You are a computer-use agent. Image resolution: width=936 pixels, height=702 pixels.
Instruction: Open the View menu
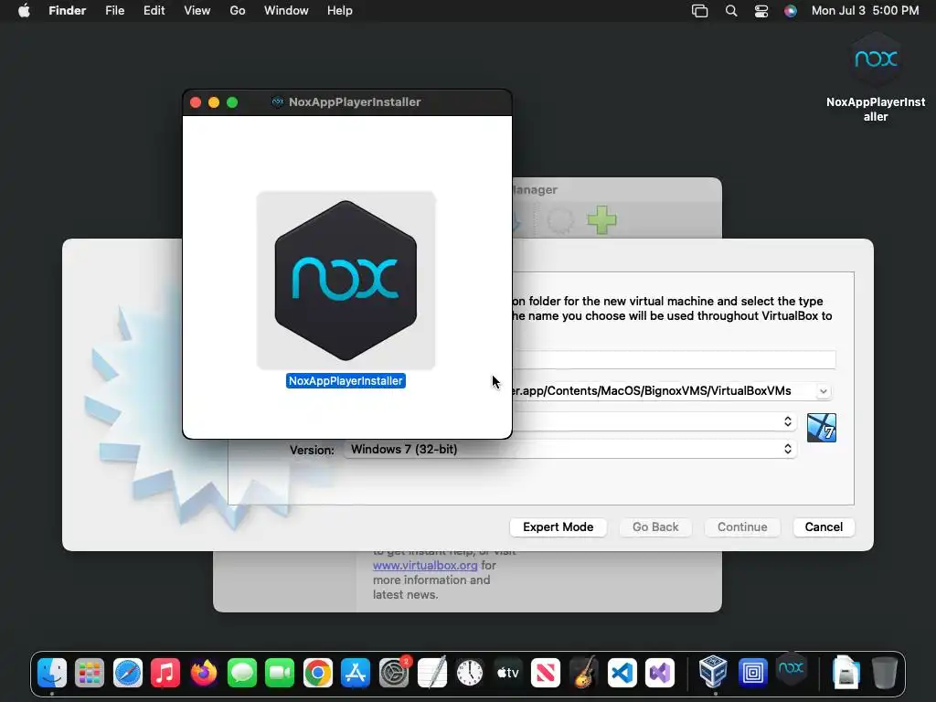197,11
